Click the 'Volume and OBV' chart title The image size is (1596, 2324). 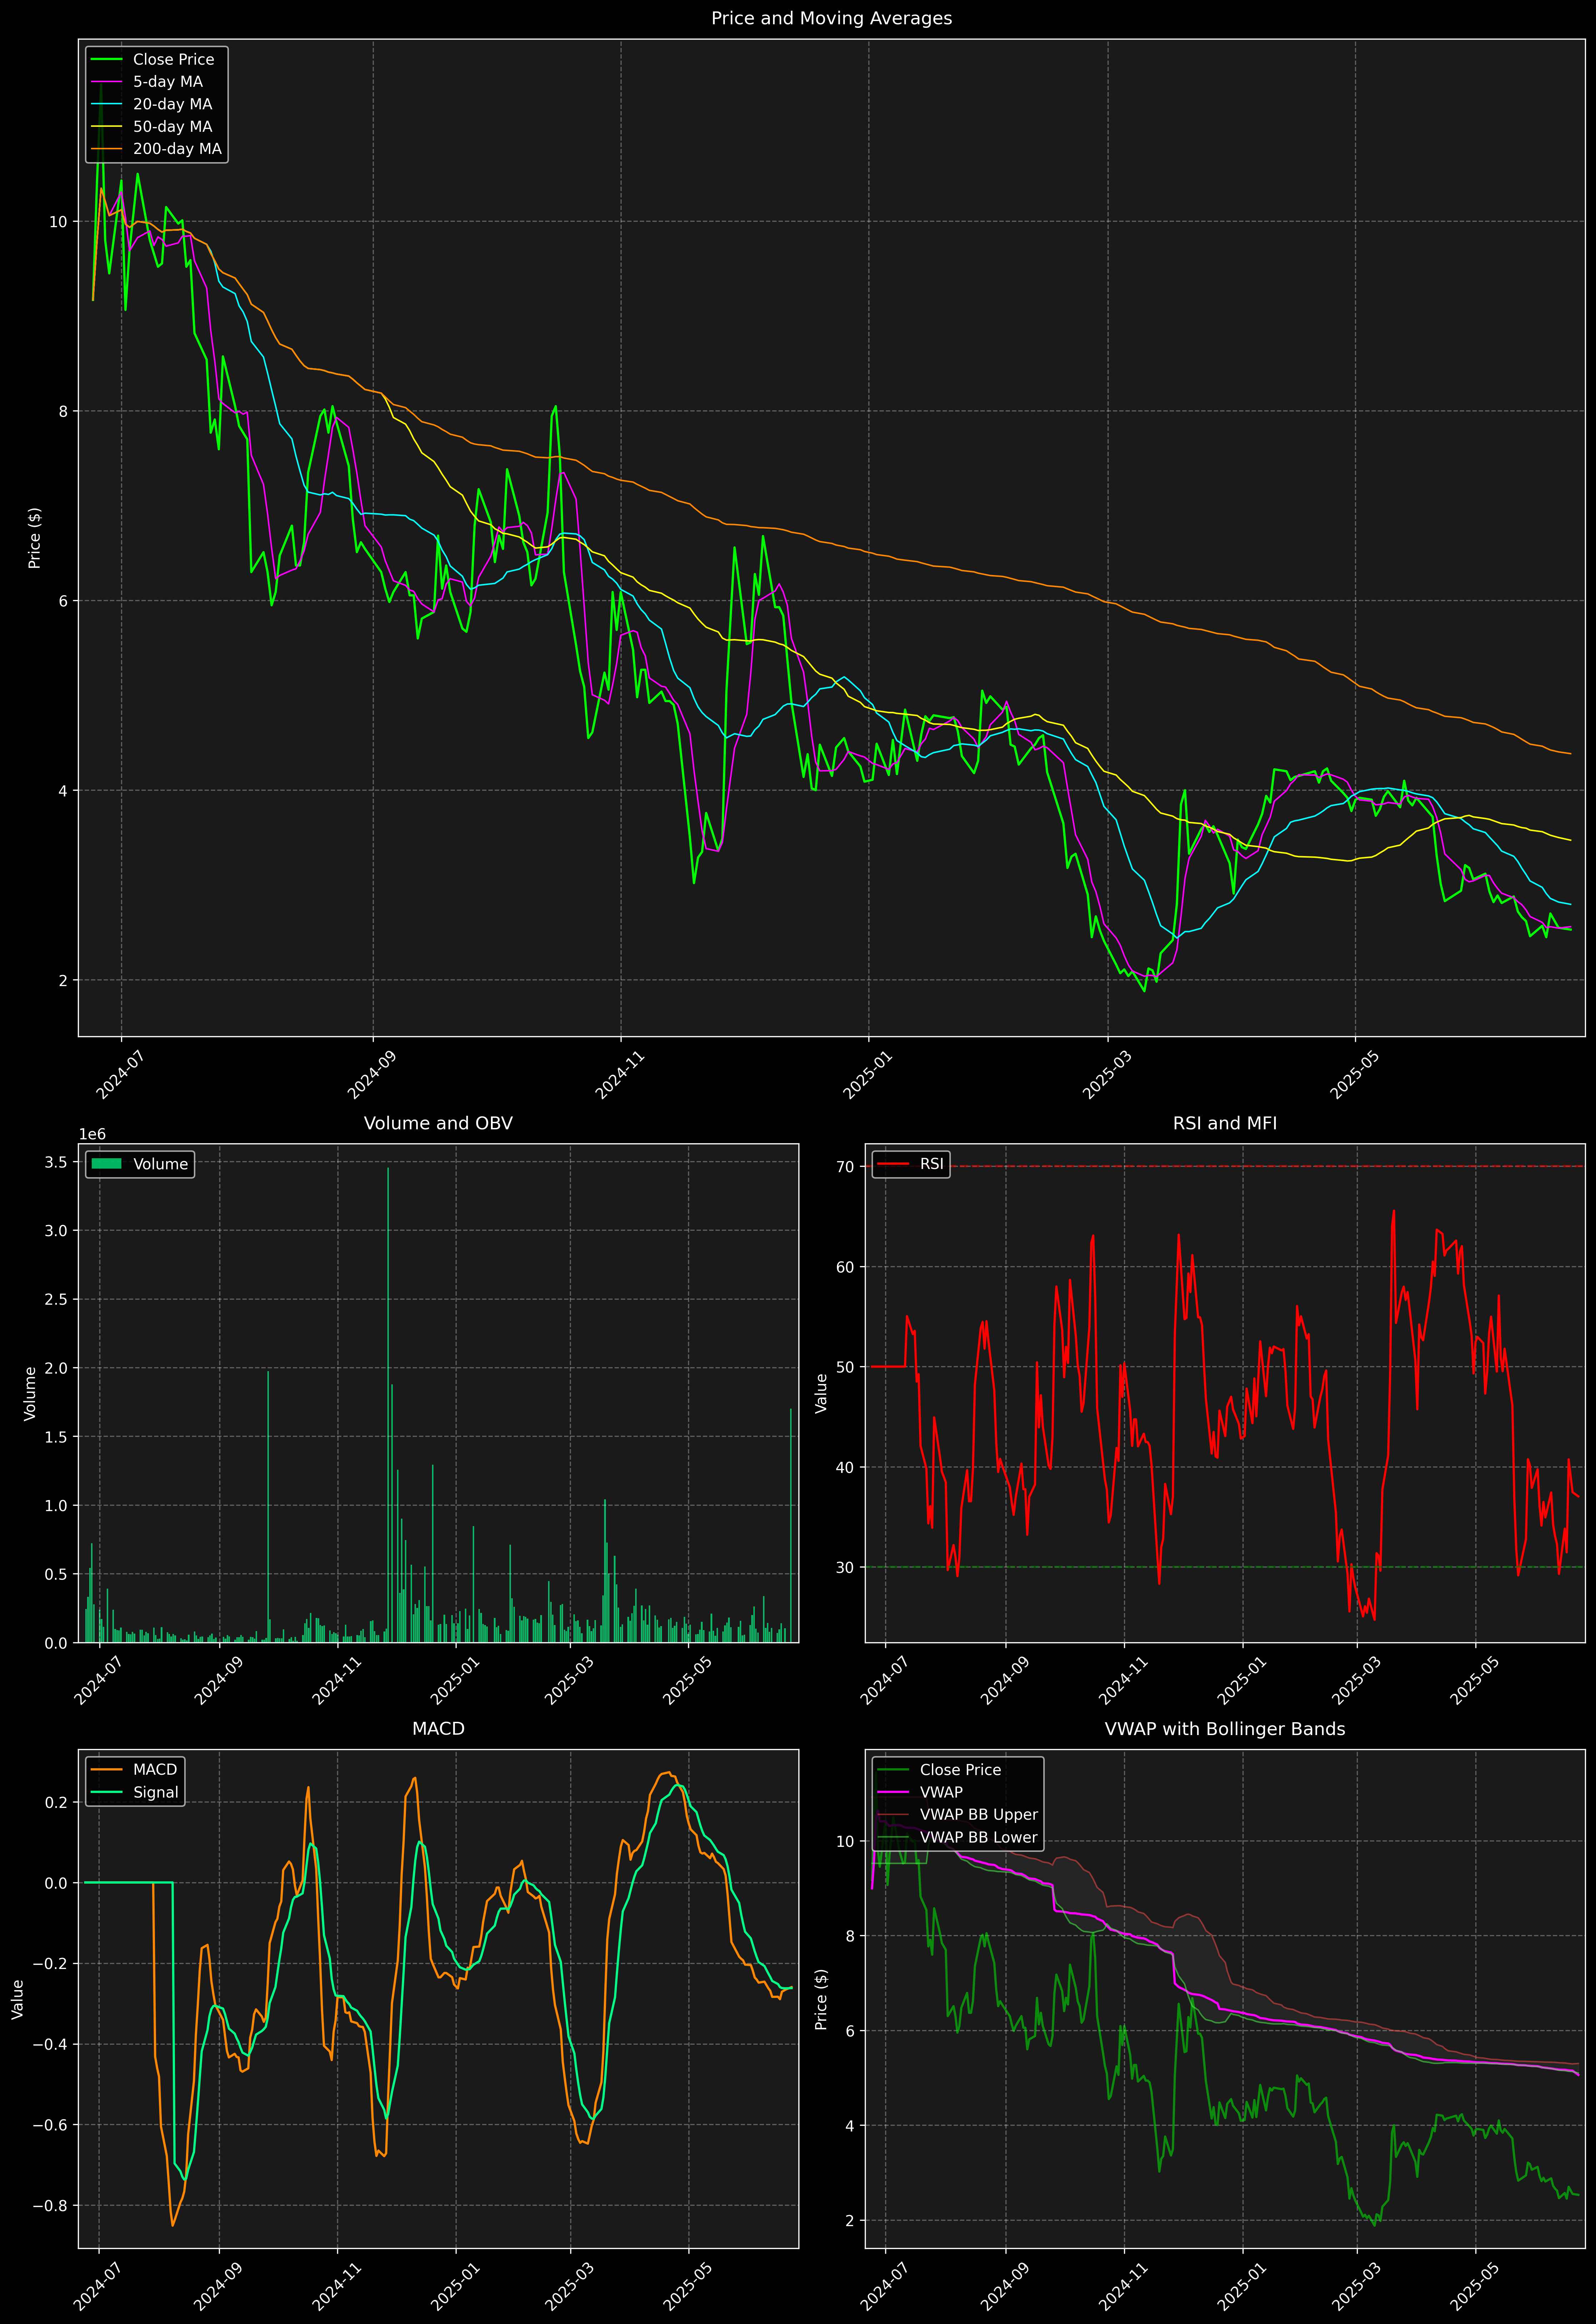pos(438,1123)
